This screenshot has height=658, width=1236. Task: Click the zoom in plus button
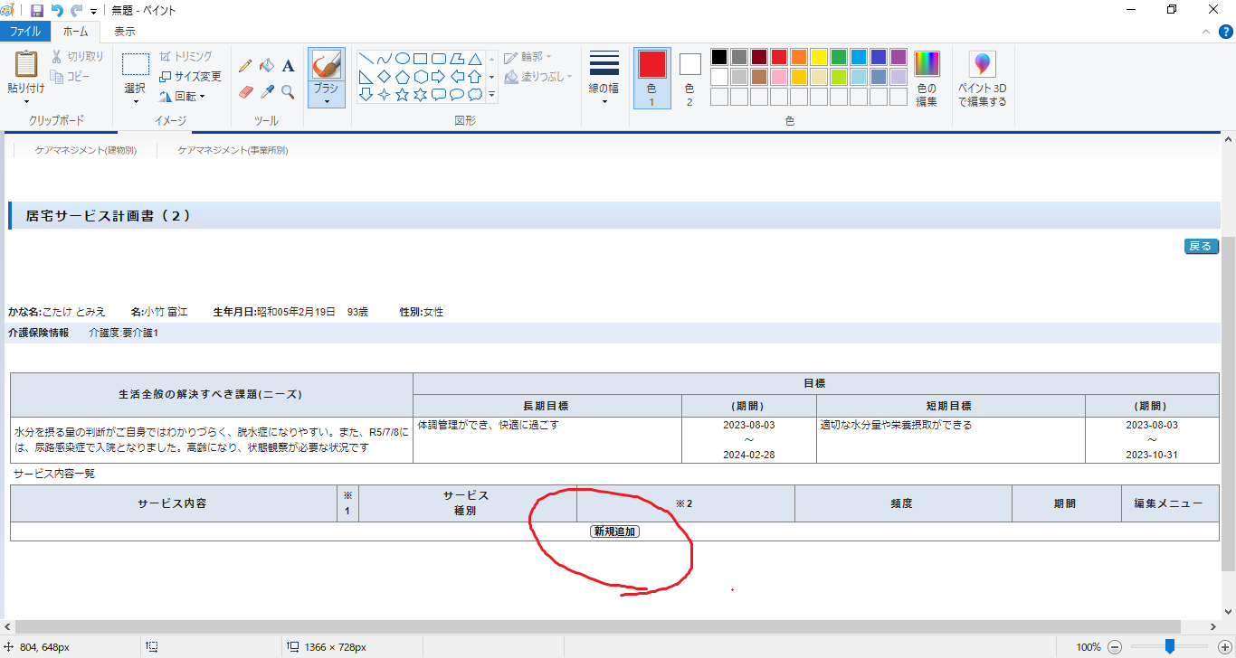point(1224,647)
